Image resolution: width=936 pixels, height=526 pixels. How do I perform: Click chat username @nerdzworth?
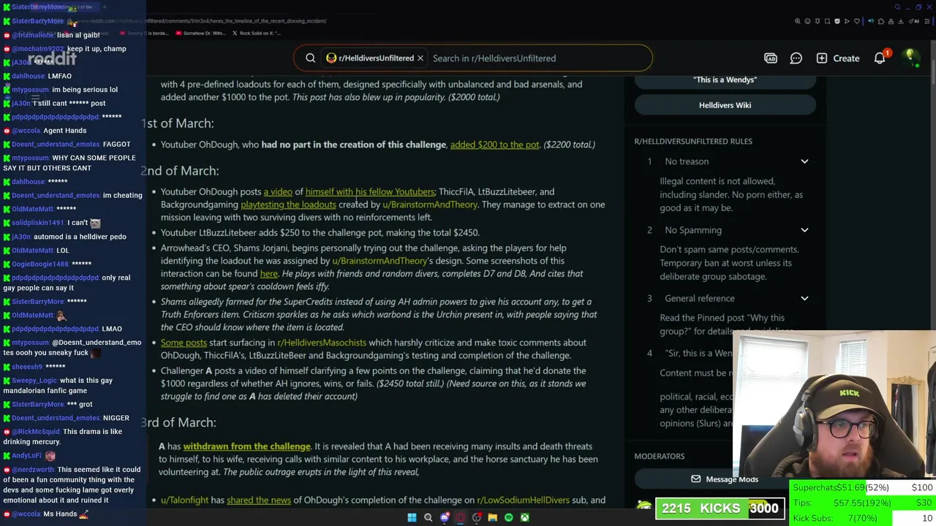coord(33,470)
